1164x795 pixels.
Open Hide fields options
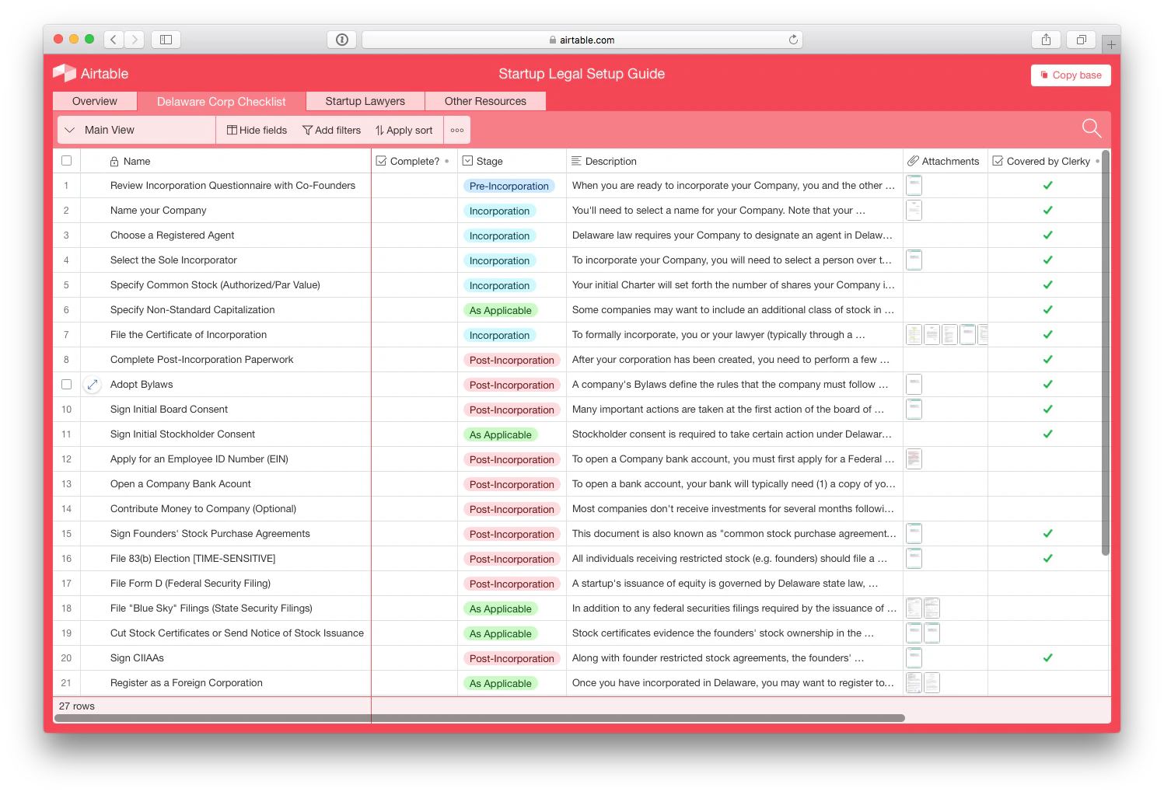coord(257,130)
